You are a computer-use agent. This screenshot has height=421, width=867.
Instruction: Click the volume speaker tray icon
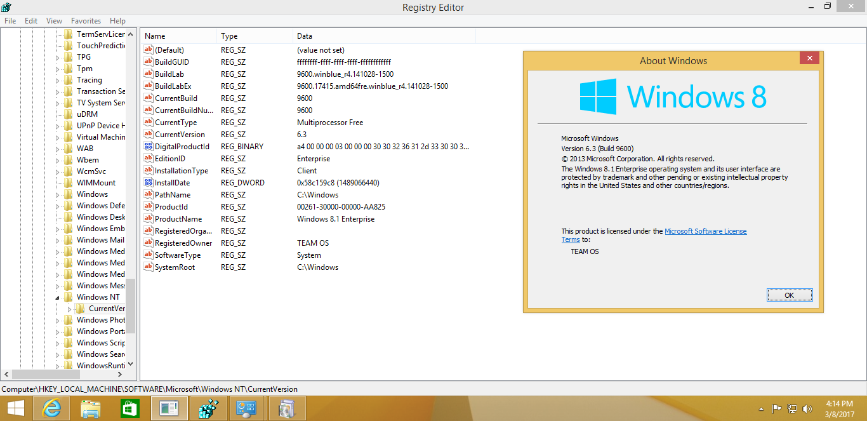(808, 409)
